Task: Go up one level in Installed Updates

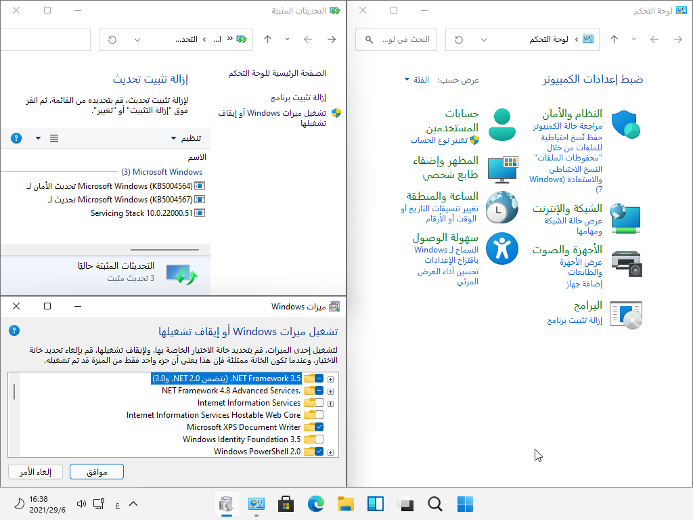Action: click(268, 39)
